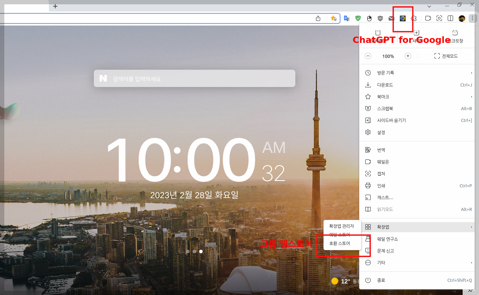Open the user profile avatar

(x=462, y=18)
